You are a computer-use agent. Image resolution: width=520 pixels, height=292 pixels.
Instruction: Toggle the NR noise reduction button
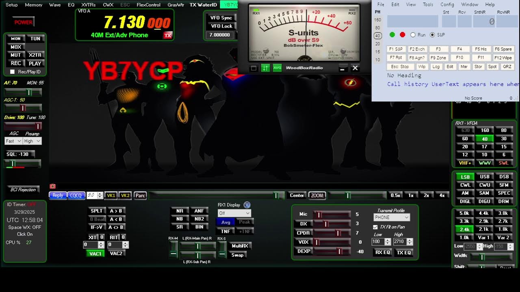[x=180, y=211]
